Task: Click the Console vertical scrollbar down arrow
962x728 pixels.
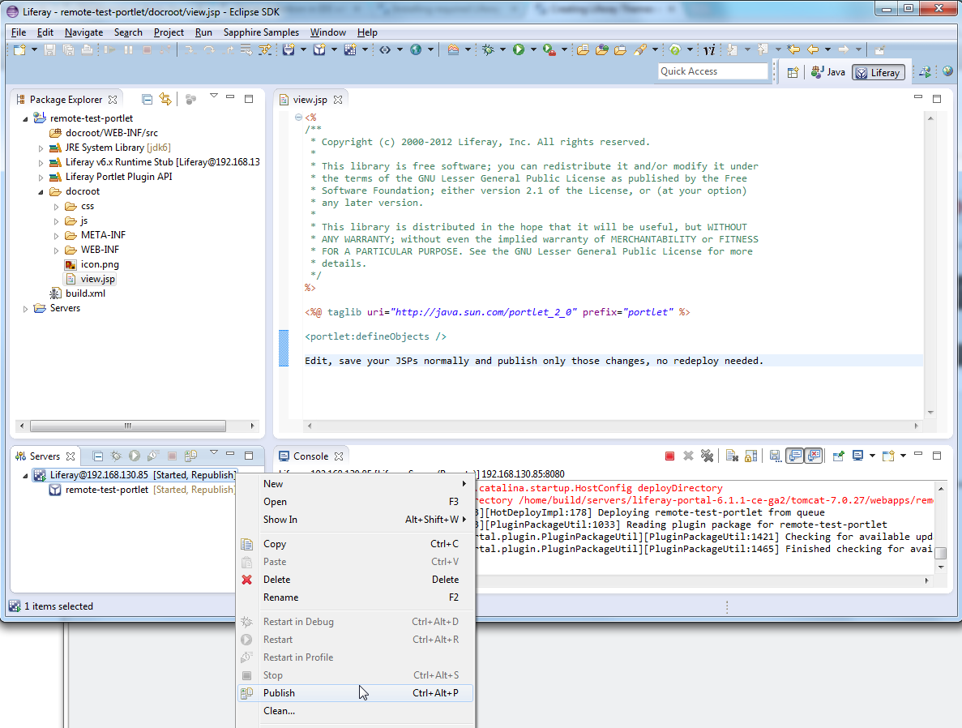Action: [x=941, y=567]
